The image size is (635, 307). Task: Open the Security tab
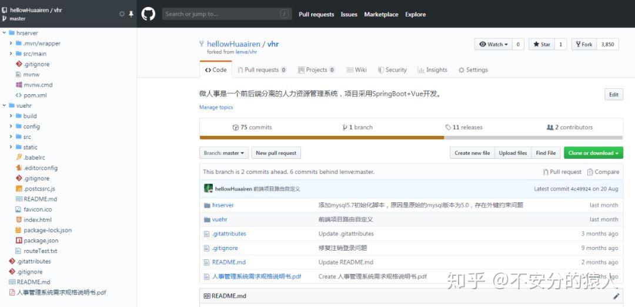tap(392, 69)
